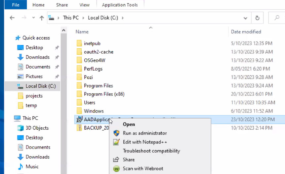The image size is (285, 174).
Task: Select the BACKUP zip file
Action: click(96, 128)
